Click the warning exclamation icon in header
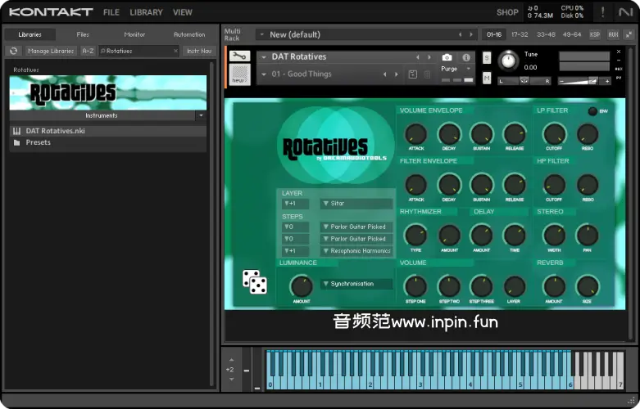The image size is (640, 409). 603,12
